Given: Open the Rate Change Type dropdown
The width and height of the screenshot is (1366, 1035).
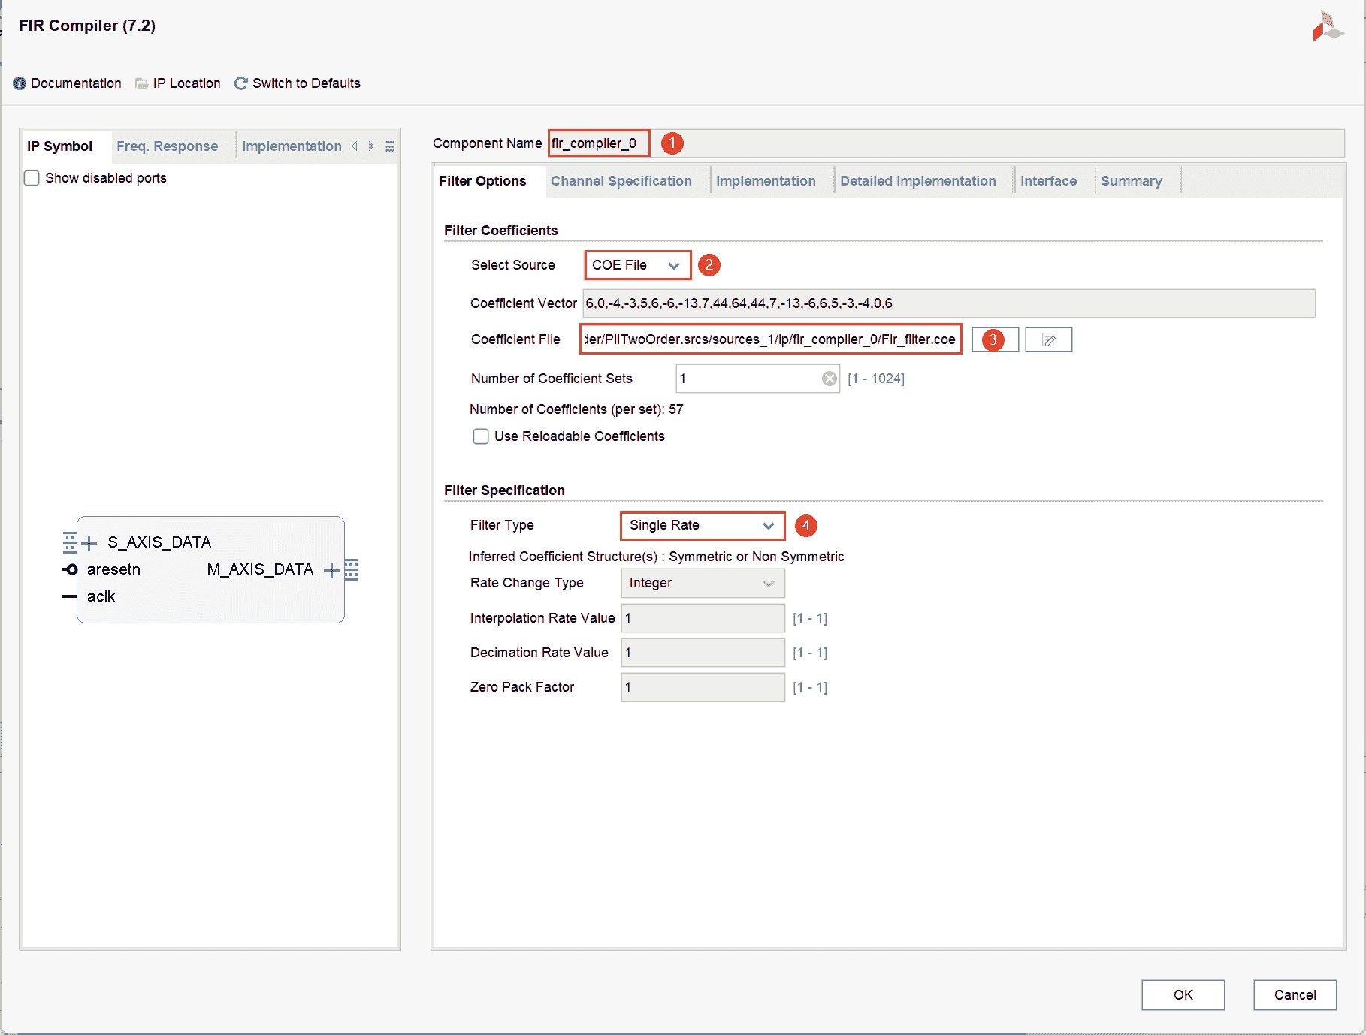Looking at the screenshot, I should click(702, 584).
